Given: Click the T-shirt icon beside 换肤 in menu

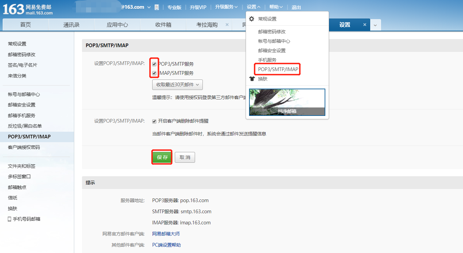Looking at the screenshot, I should tap(252, 79).
